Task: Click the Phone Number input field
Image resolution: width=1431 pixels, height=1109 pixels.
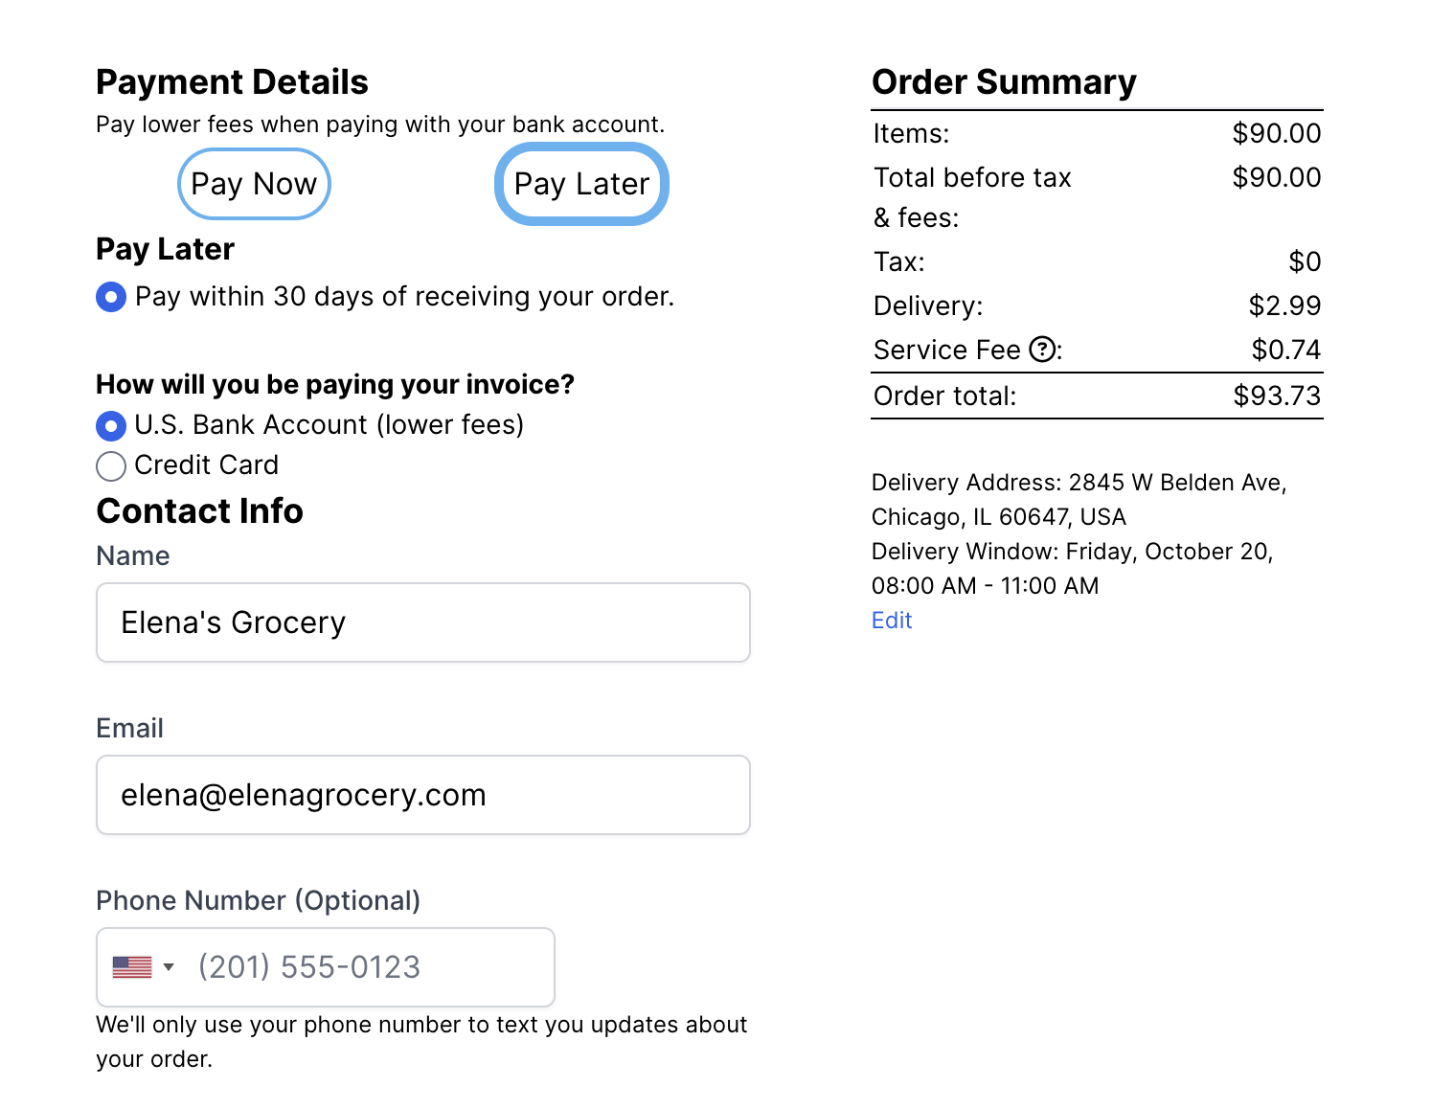Action: pos(369,967)
